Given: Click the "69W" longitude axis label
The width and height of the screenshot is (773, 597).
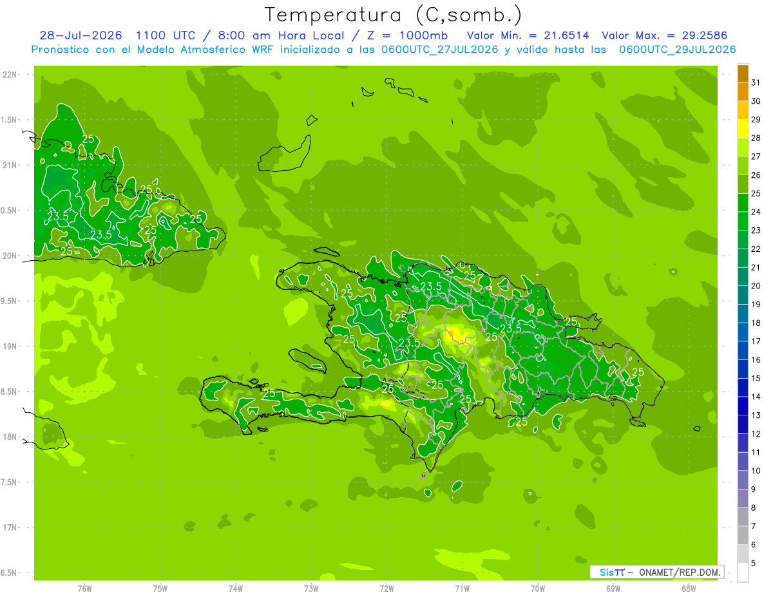Looking at the screenshot, I should click(613, 589).
